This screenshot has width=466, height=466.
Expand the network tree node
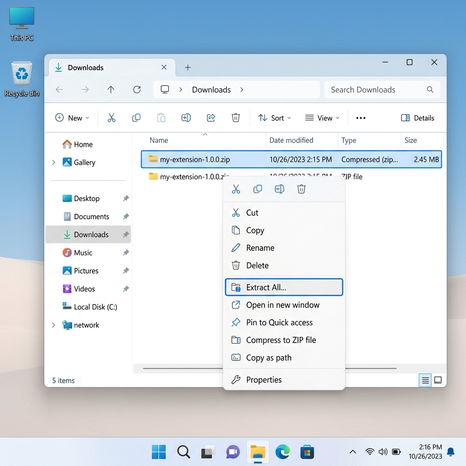[x=54, y=325]
